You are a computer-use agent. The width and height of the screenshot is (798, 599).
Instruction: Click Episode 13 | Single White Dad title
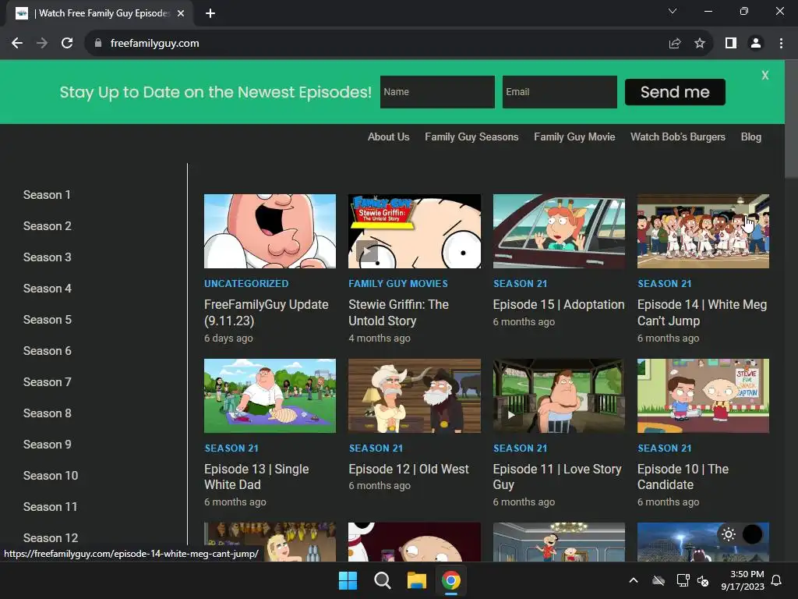256,477
